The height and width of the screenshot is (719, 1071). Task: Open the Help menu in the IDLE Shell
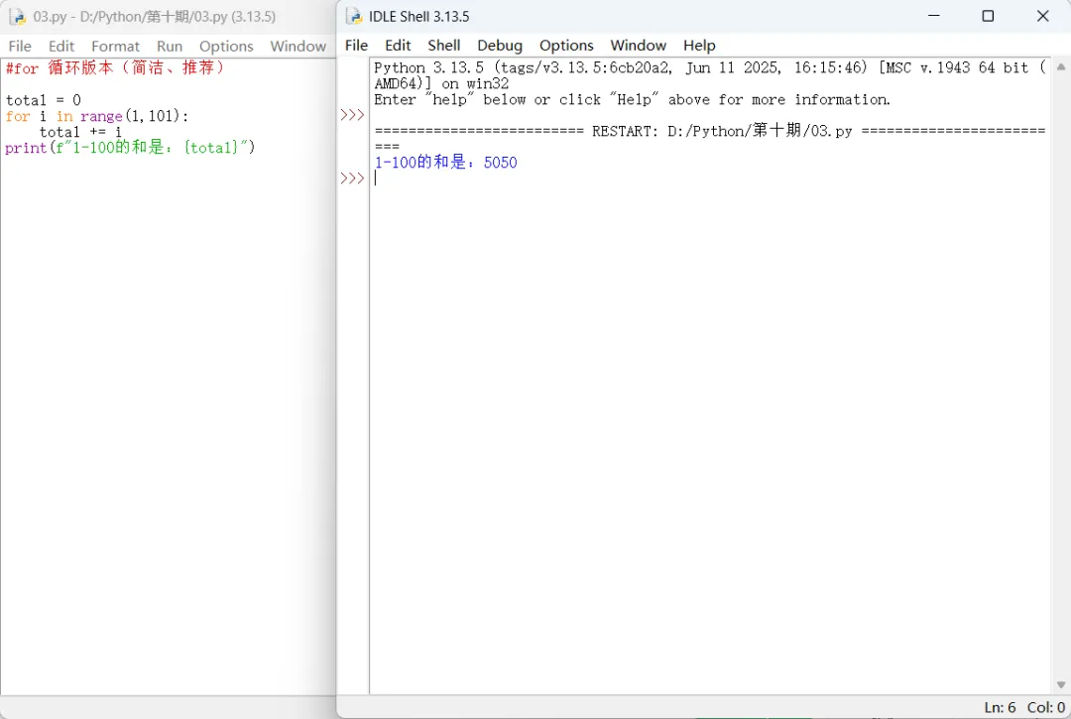tap(699, 45)
